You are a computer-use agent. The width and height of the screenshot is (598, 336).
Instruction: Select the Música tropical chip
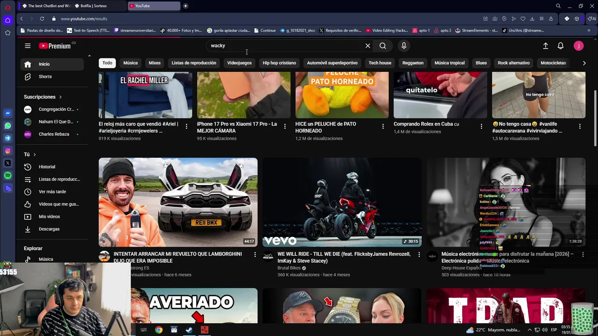pos(449,63)
